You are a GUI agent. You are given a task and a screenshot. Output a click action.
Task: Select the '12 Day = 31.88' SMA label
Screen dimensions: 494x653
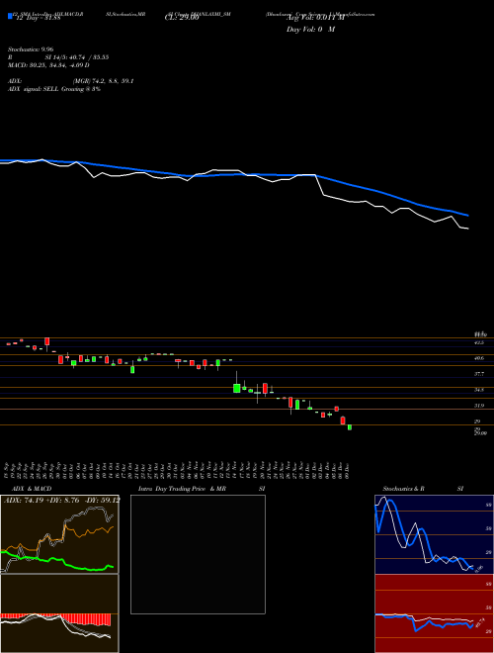click(38, 18)
